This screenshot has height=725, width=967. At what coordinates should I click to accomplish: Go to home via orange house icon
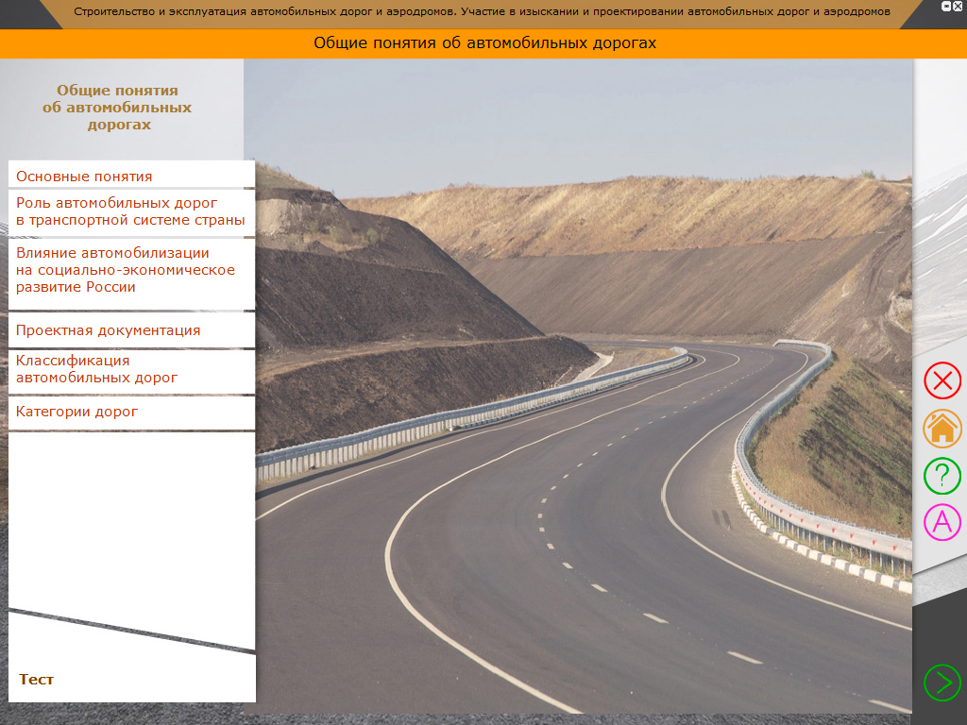pos(942,428)
